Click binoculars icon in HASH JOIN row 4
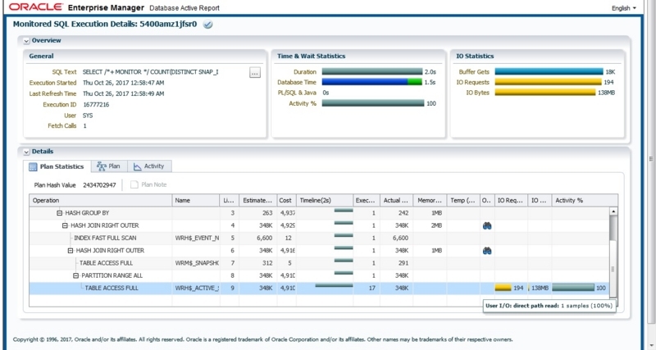The image size is (656, 350). pyautogui.click(x=487, y=225)
